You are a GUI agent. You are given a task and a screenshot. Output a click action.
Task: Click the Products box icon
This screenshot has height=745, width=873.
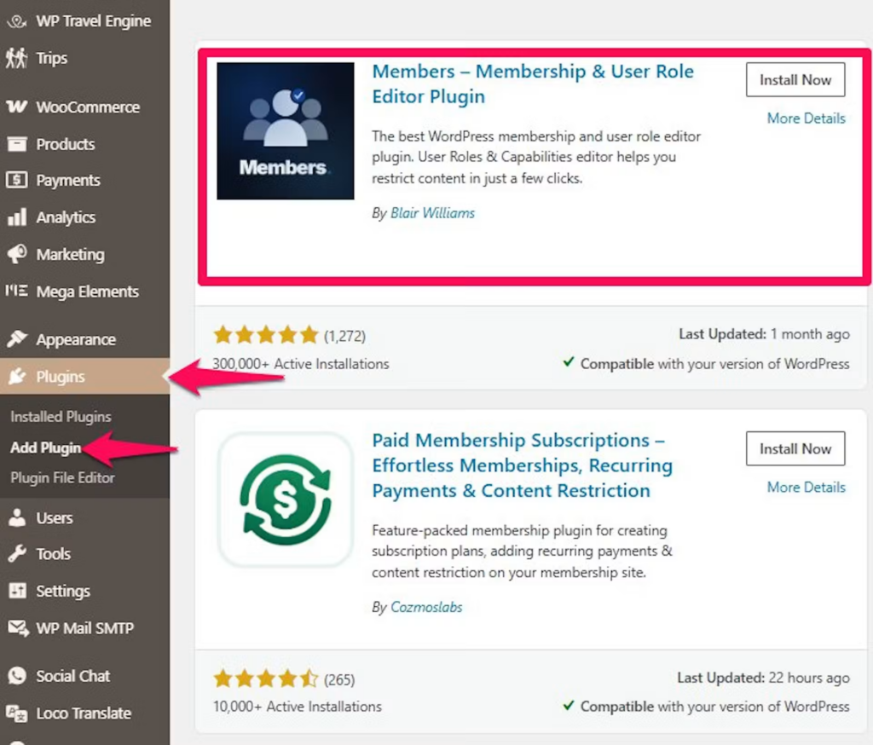pos(17,144)
